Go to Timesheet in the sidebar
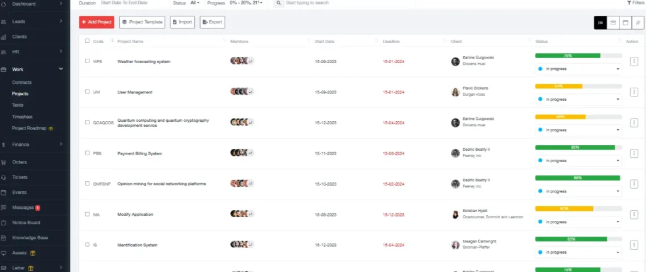The image size is (646, 272). click(22, 117)
